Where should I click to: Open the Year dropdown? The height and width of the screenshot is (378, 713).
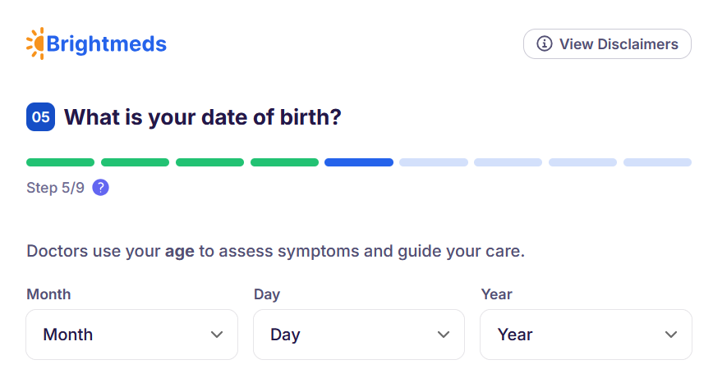click(586, 335)
